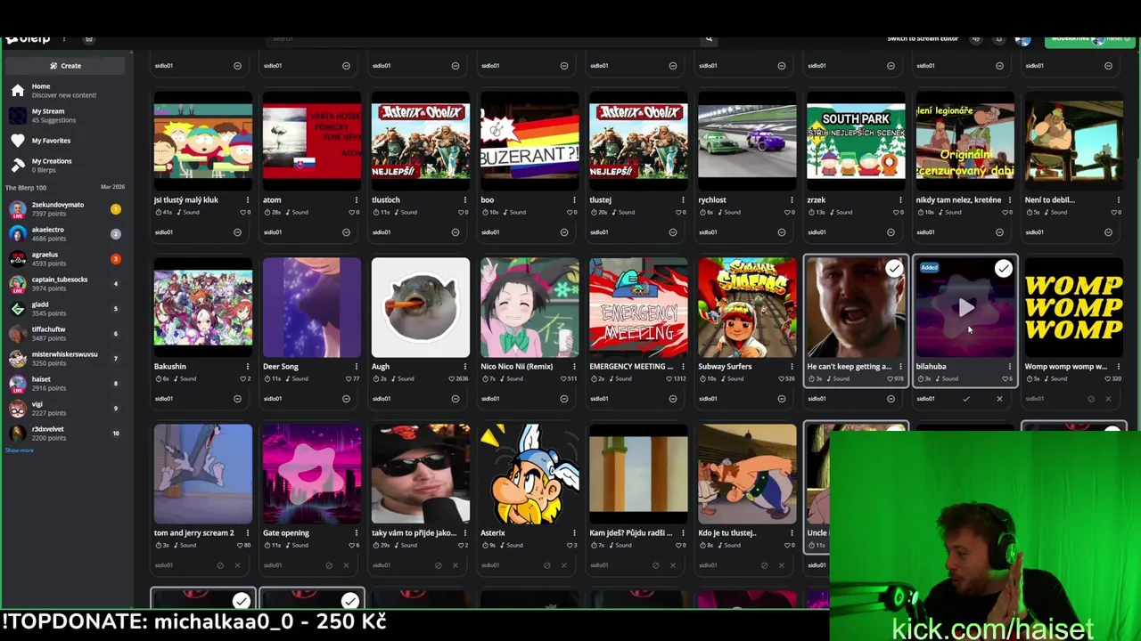The image size is (1141, 641).
Task: Like the Nico Nico Nii heart icon
Action: click(565, 378)
